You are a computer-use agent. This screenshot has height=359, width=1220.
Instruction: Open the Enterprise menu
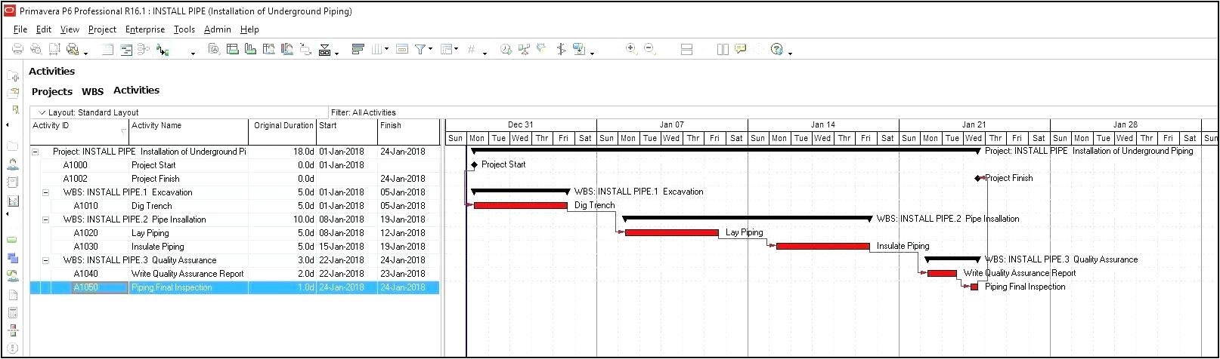tap(145, 29)
